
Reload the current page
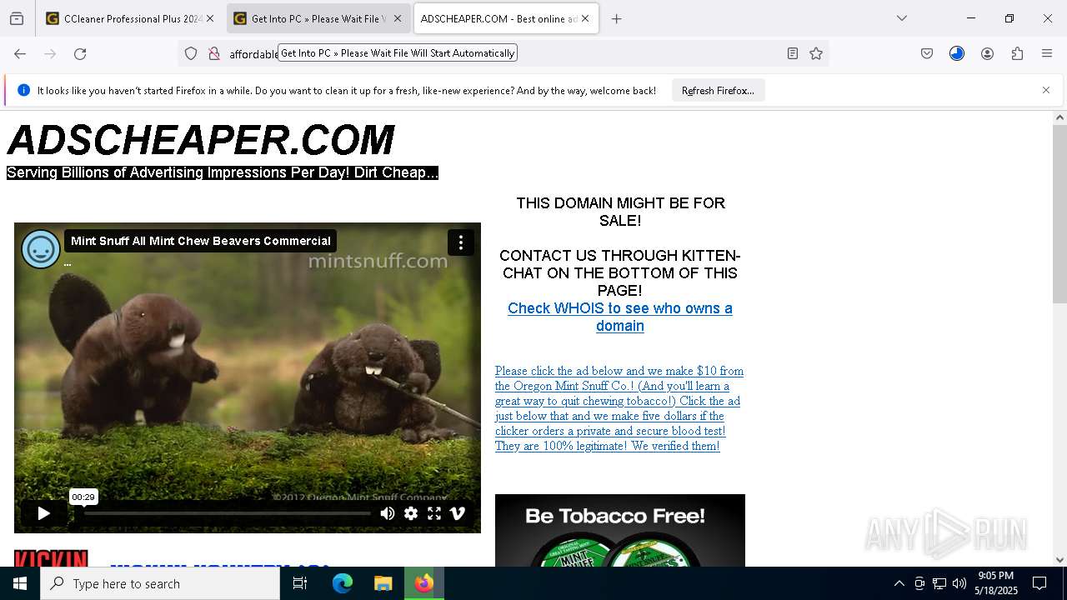tap(80, 53)
